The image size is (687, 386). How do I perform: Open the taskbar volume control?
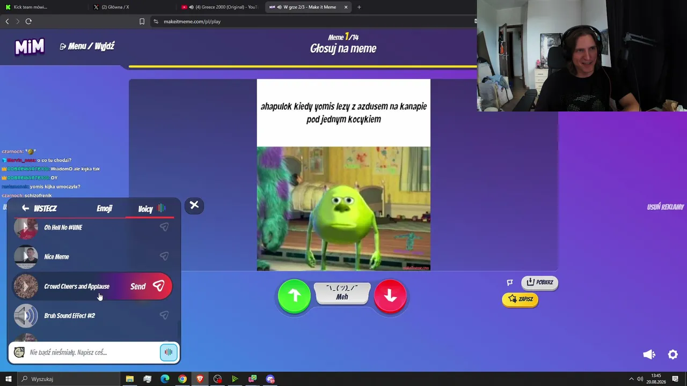pyautogui.click(x=640, y=379)
